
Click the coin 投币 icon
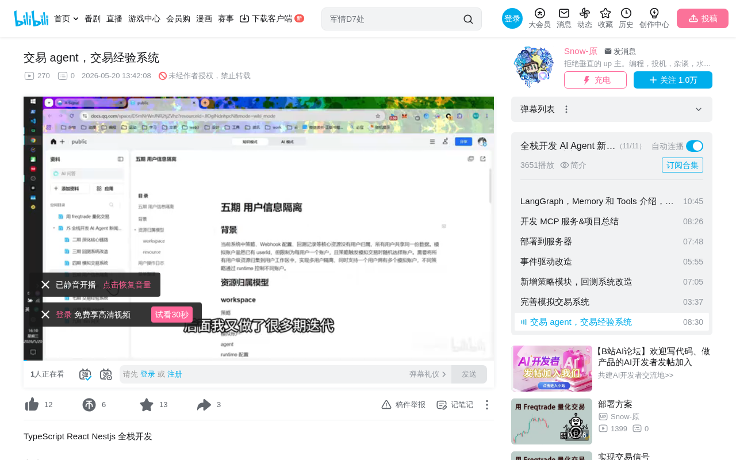(89, 405)
